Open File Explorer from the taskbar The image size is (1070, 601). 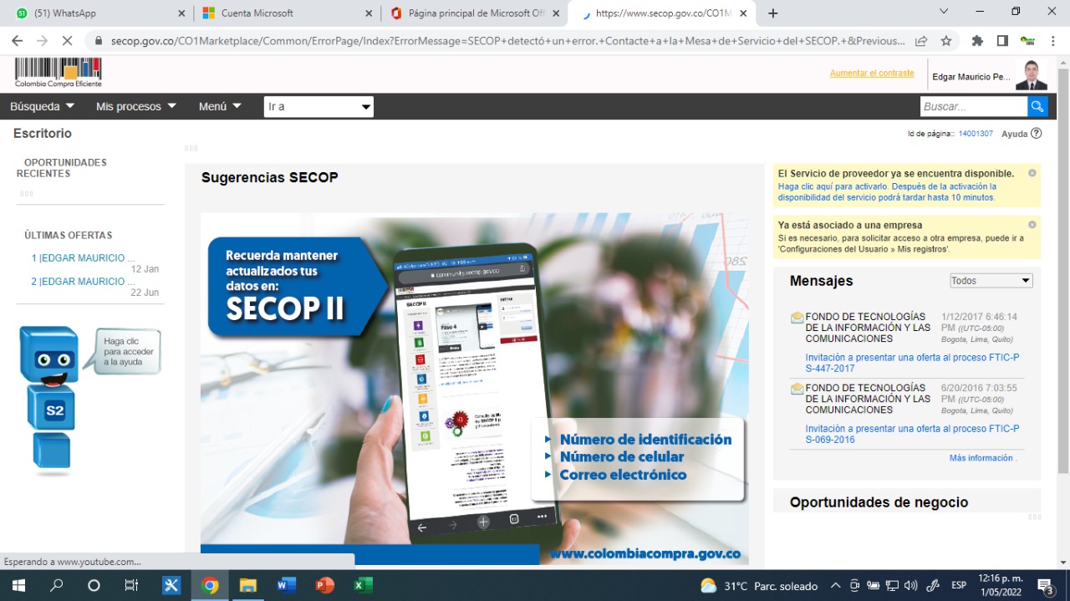[x=247, y=585]
